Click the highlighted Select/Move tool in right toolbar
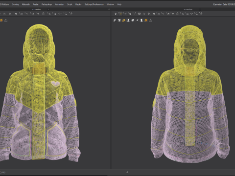The height and width of the screenshot is (176, 235). [x=120, y=14]
